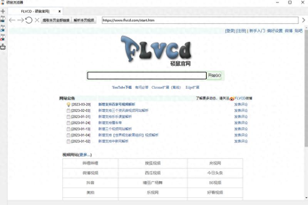
Task: Select the FLVCD - 硕鼠官网 tab
Action: (x=35, y=12)
